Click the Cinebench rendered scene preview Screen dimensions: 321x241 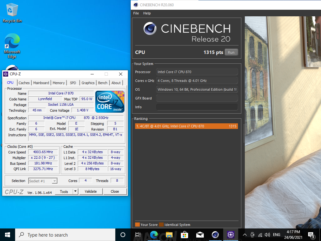(283, 122)
